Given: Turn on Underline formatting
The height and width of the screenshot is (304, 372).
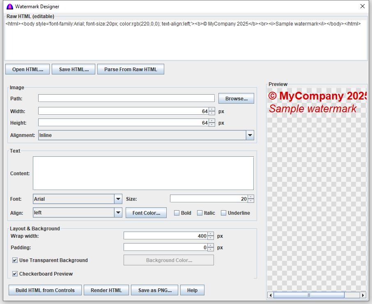Looking at the screenshot, I should (x=223, y=213).
